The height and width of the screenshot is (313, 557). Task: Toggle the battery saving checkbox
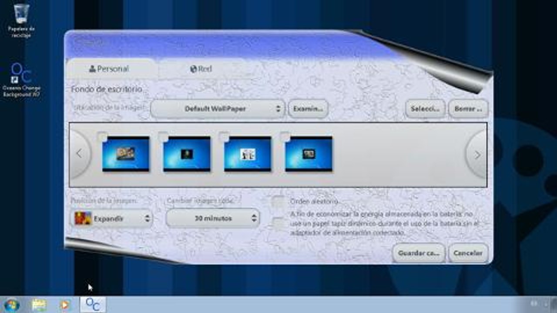click(278, 223)
